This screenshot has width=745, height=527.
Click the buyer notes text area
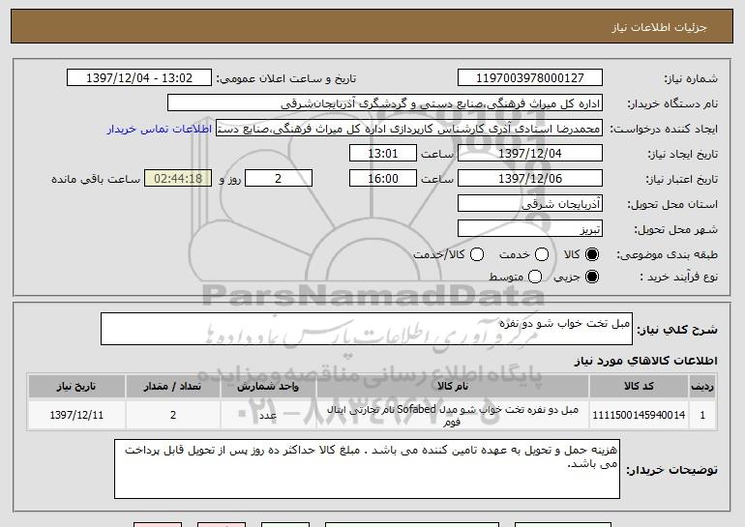pyautogui.click(x=367, y=469)
